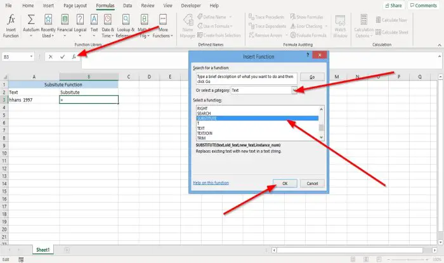Click the Comments button
The image size is (444, 263).
point(424,5)
